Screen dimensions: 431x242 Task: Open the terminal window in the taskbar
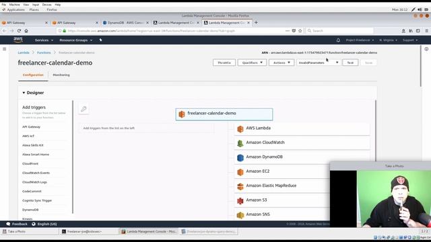tap(88, 231)
